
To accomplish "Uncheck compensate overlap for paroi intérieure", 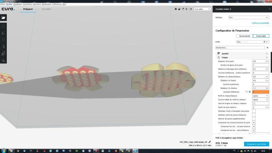I will click(254, 130).
